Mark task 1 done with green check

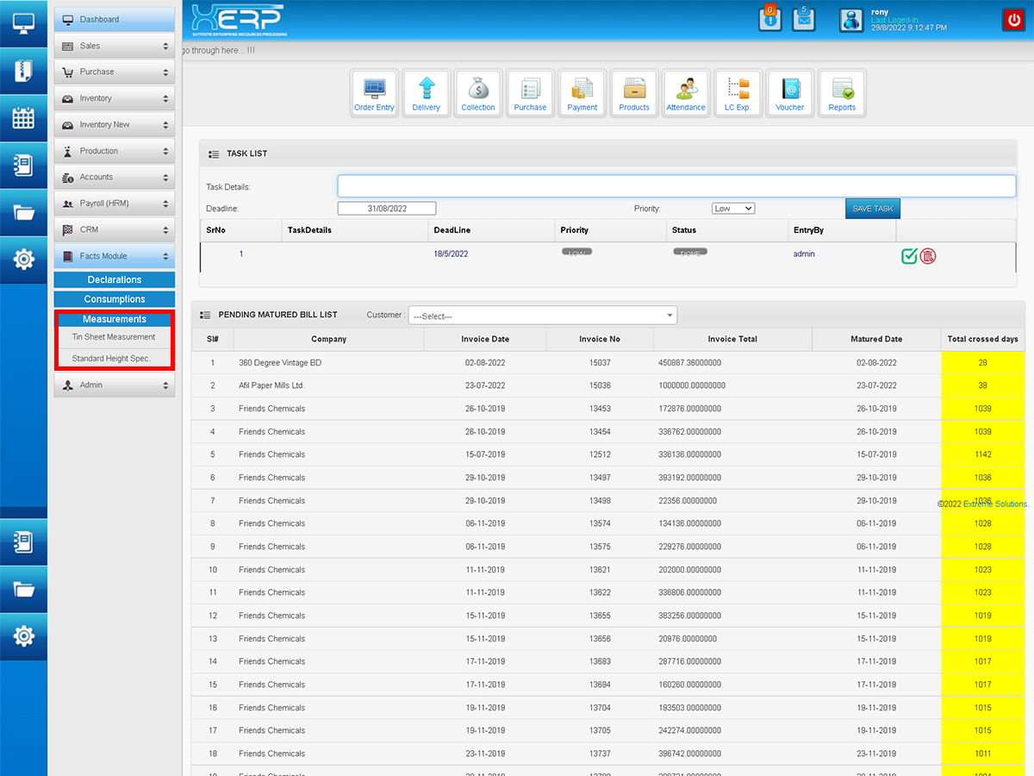(909, 255)
